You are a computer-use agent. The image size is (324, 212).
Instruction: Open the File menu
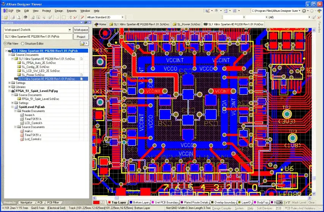18,11
